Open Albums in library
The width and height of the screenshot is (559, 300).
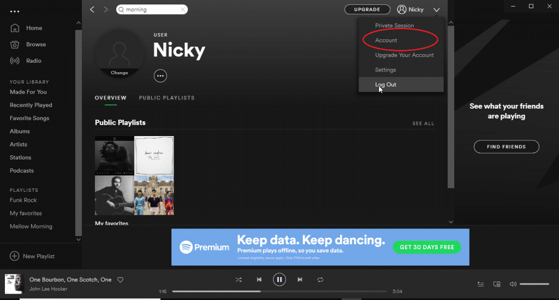20,131
